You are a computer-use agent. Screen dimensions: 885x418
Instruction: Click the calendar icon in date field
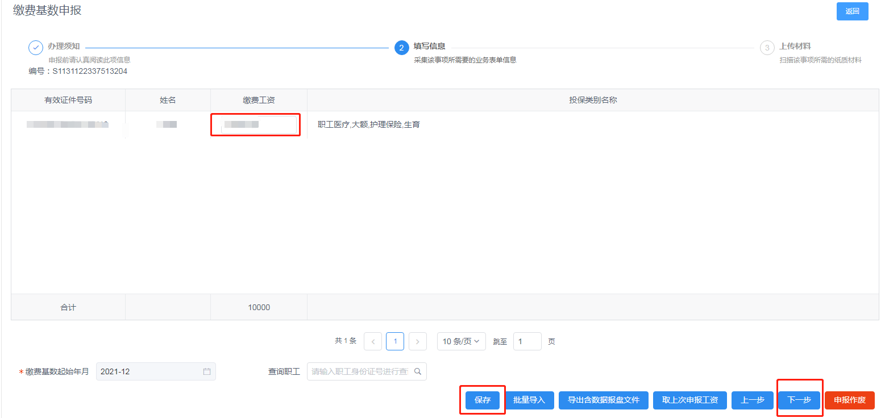tap(207, 371)
